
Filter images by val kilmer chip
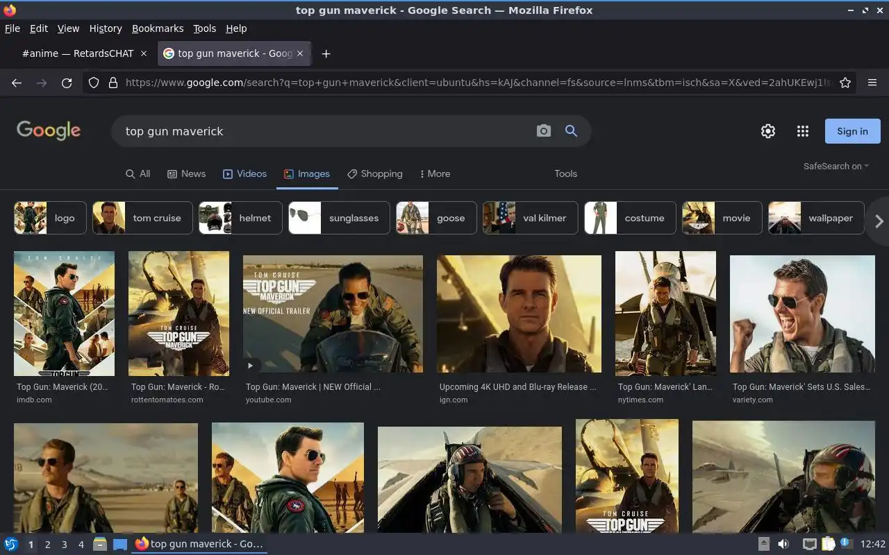530,218
